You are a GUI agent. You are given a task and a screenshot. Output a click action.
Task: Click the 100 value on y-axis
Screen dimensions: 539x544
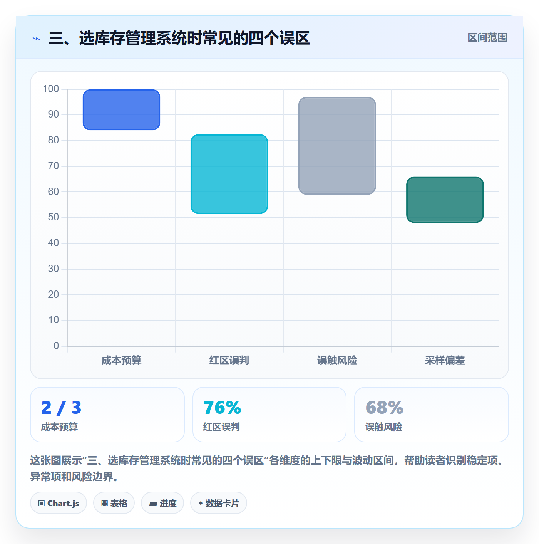[x=51, y=89]
